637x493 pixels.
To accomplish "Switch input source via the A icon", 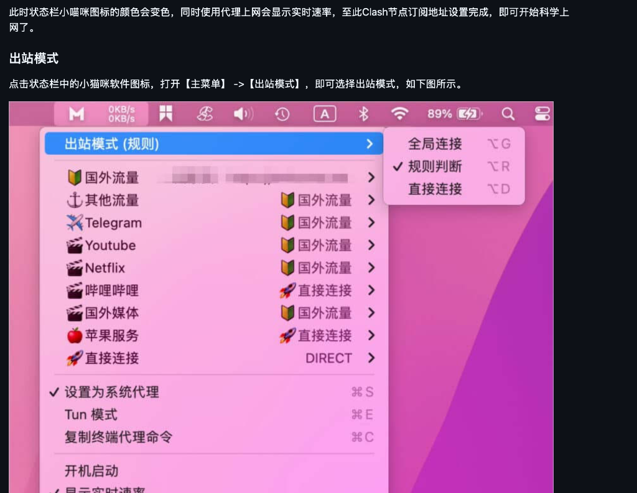I will pos(325,114).
